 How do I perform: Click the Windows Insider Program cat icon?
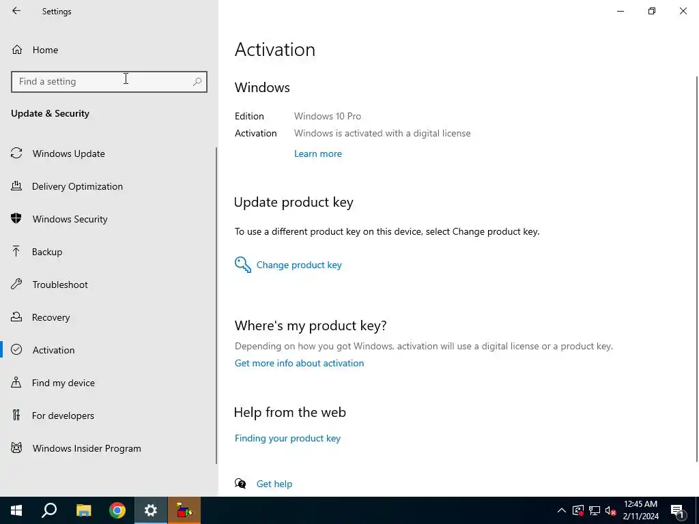coord(16,448)
